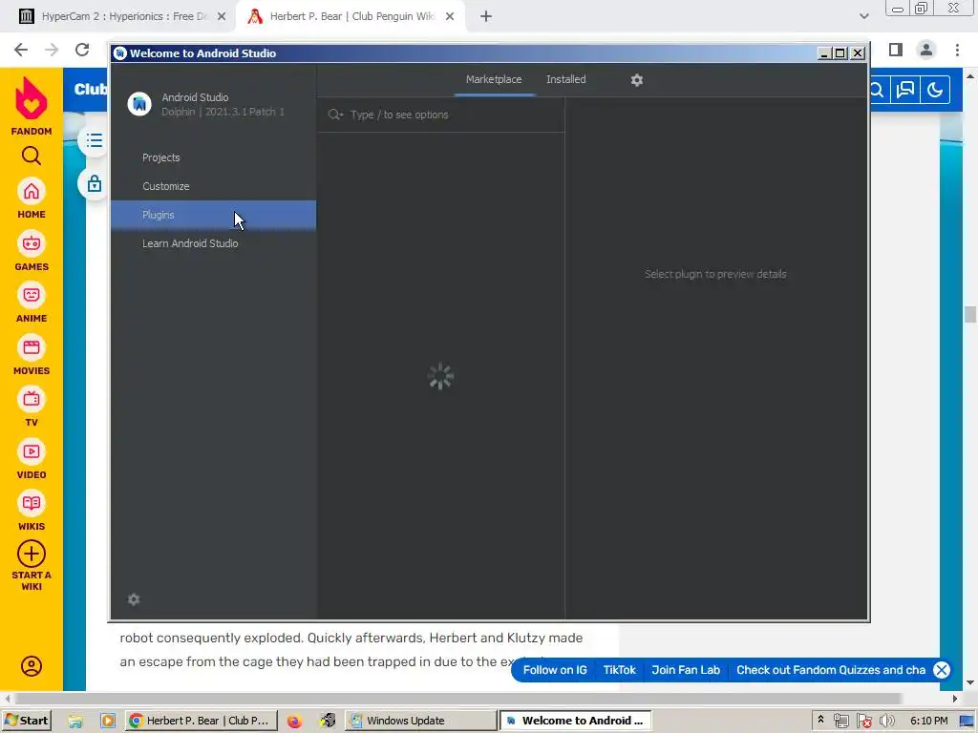Toggle wiki dark mode moon icon
This screenshot has height=733, width=978.
[x=934, y=90]
